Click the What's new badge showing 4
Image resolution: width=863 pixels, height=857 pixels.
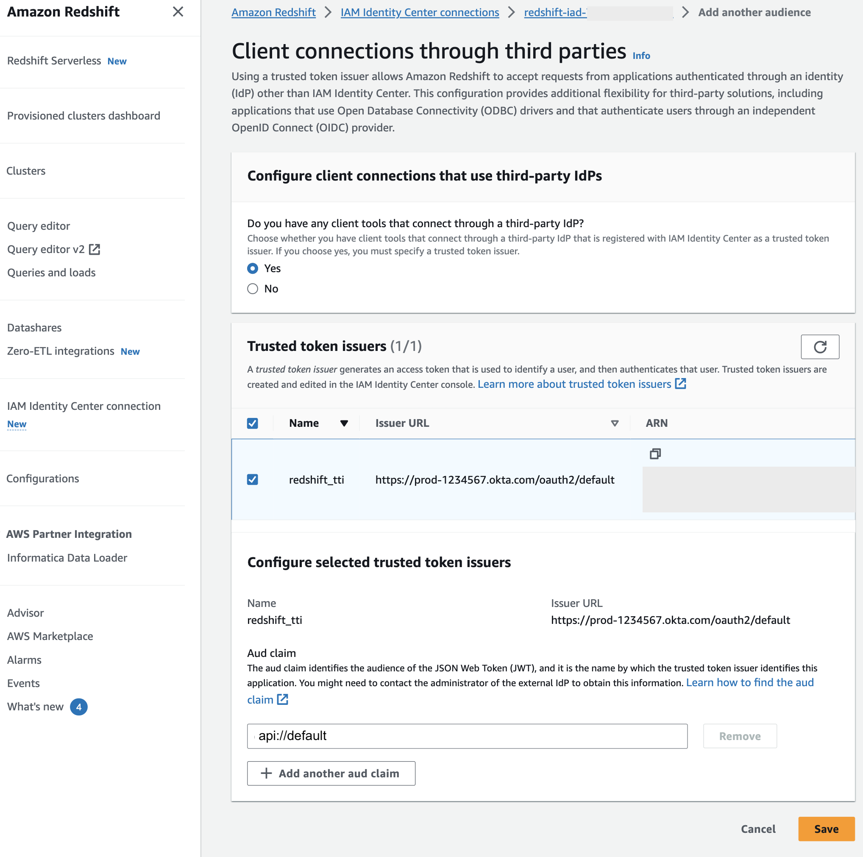click(x=78, y=707)
